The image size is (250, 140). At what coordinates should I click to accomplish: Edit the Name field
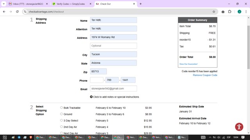click(113, 20)
